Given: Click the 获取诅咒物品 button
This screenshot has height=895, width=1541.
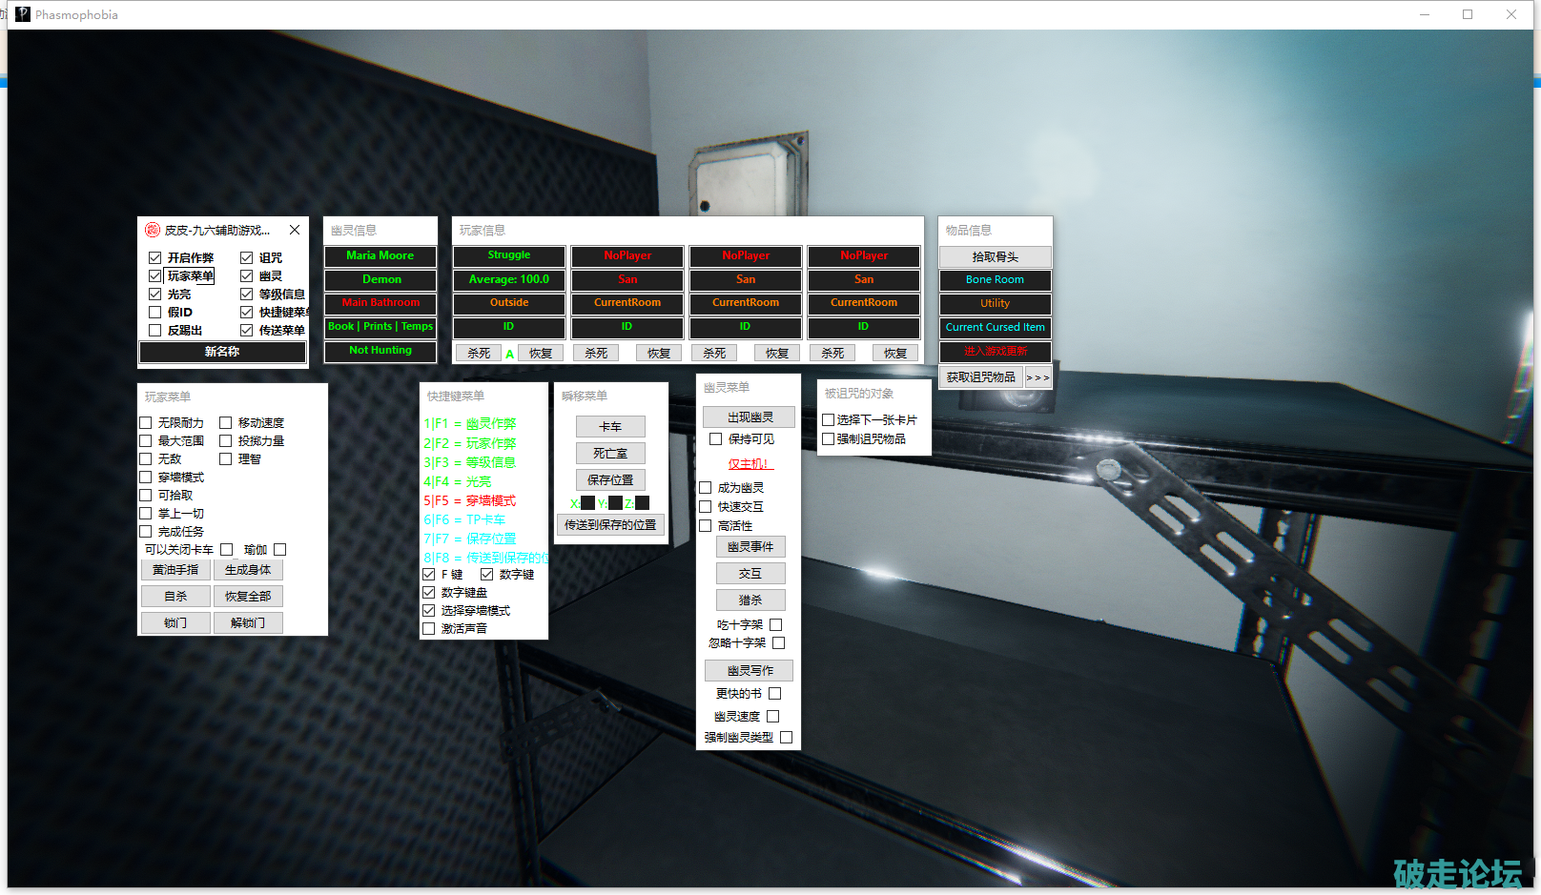Looking at the screenshot, I should point(980,377).
